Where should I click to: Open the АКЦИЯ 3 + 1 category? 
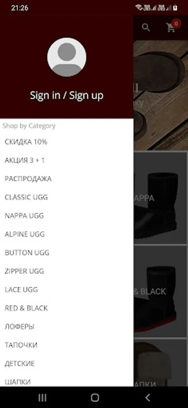tap(67, 160)
